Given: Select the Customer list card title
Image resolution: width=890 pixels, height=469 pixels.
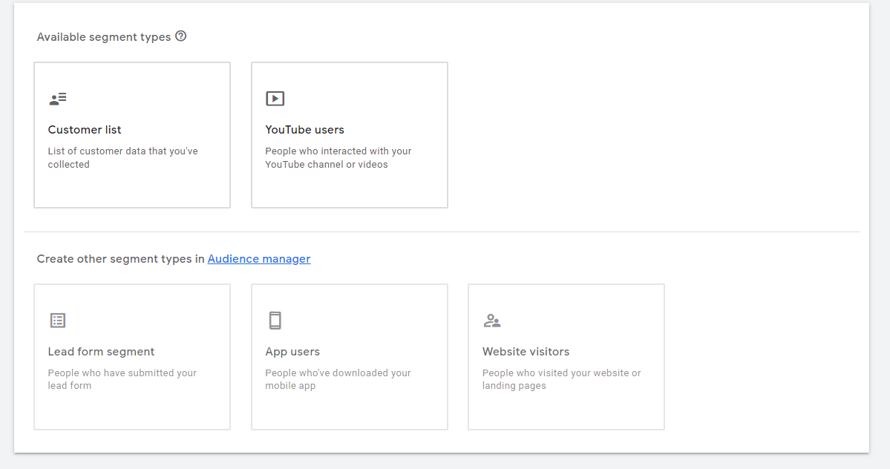Looking at the screenshot, I should [85, 130].
